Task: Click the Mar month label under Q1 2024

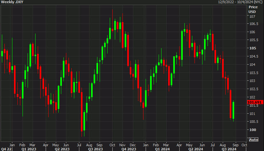Action: click(x=166, y=145)
